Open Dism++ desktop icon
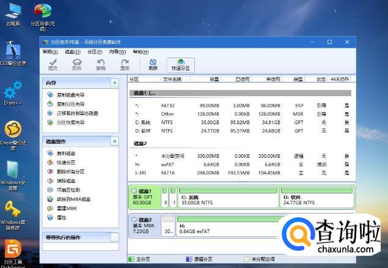Screen dimensions: 388x268 coord(13,95)
